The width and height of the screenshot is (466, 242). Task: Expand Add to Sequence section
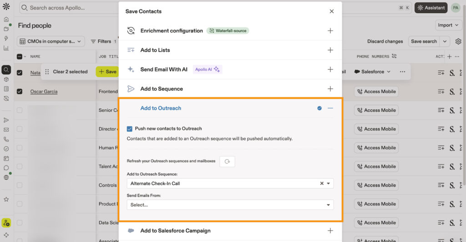pyautogui.click(x=330, y=89)
